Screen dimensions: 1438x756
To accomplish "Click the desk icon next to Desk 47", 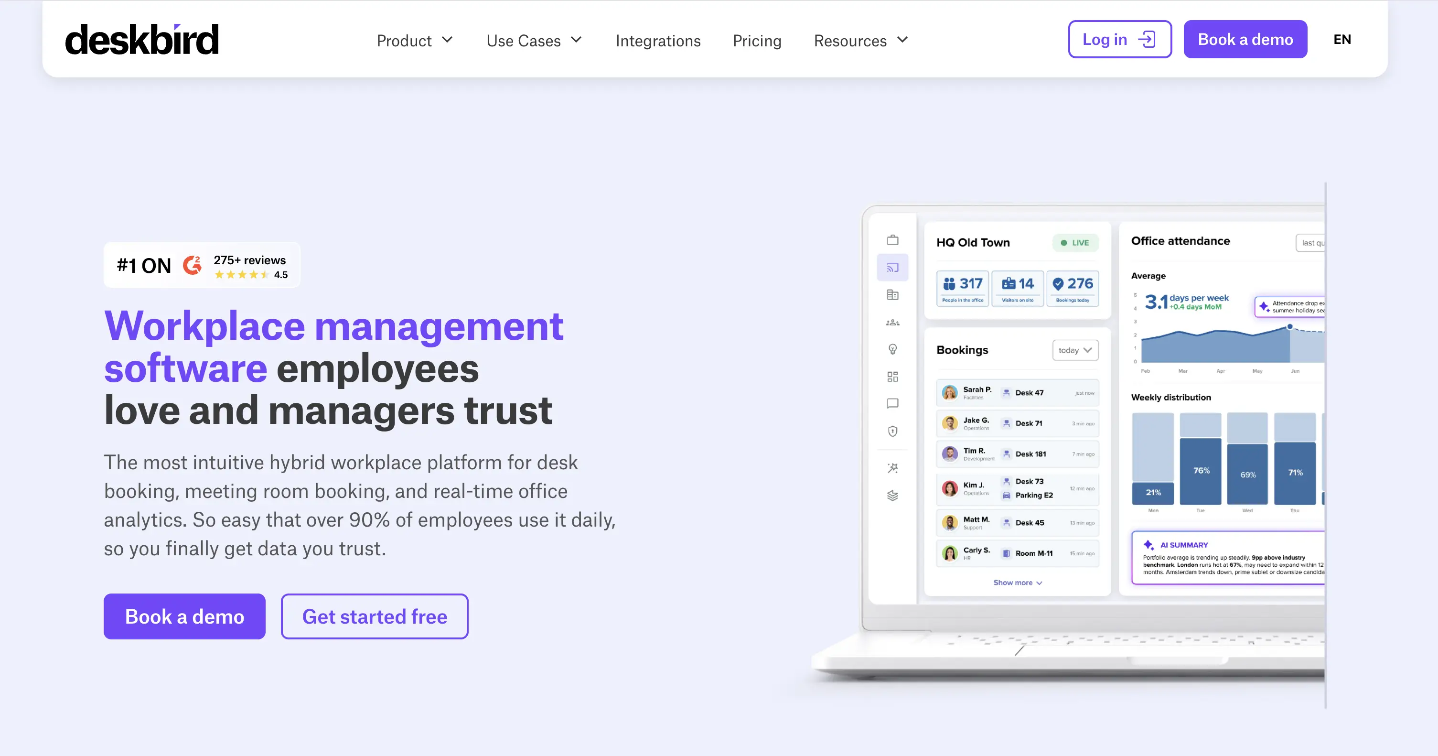I will [1006, 393].
